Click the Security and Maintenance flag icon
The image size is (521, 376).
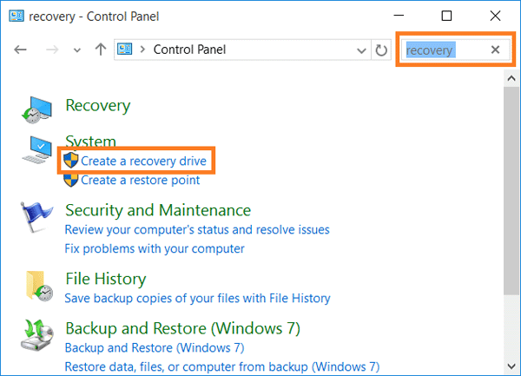click(x=36, y=217)
